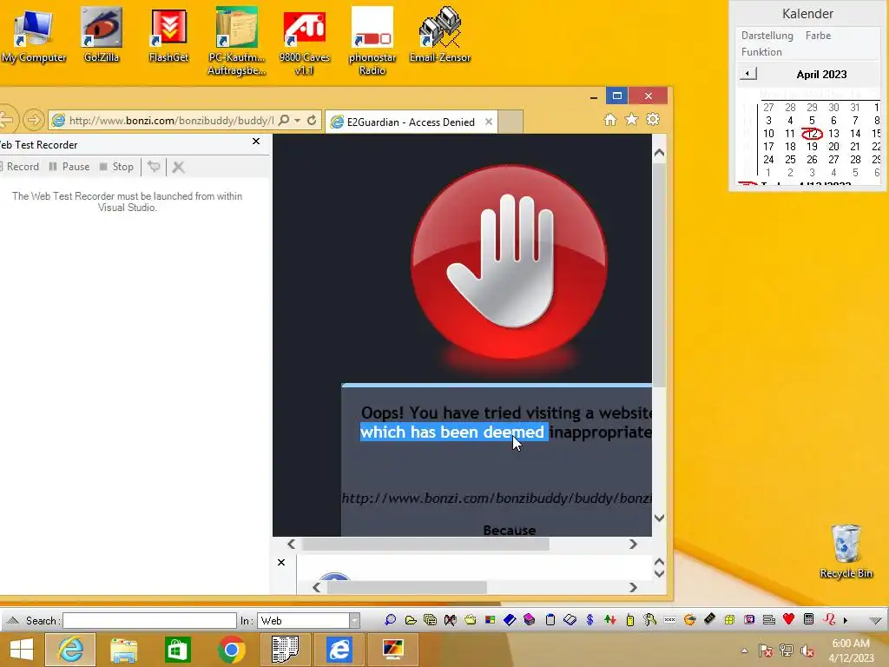
Task: Click the Record button in Web Test Recorder
Action: (19, 167)
